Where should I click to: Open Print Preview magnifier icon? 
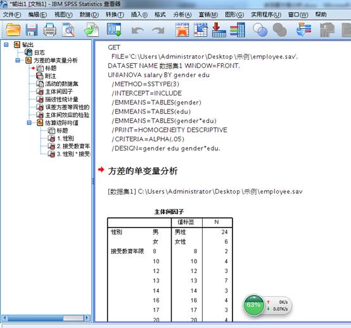point(68,30)
